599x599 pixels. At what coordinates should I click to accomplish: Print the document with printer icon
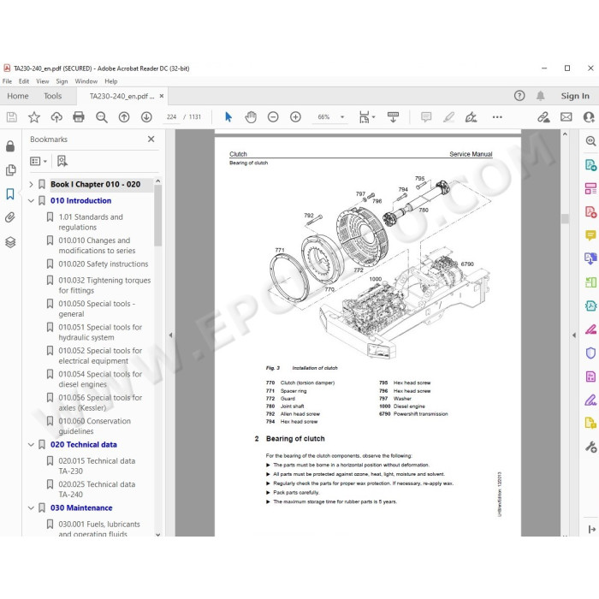79,117
